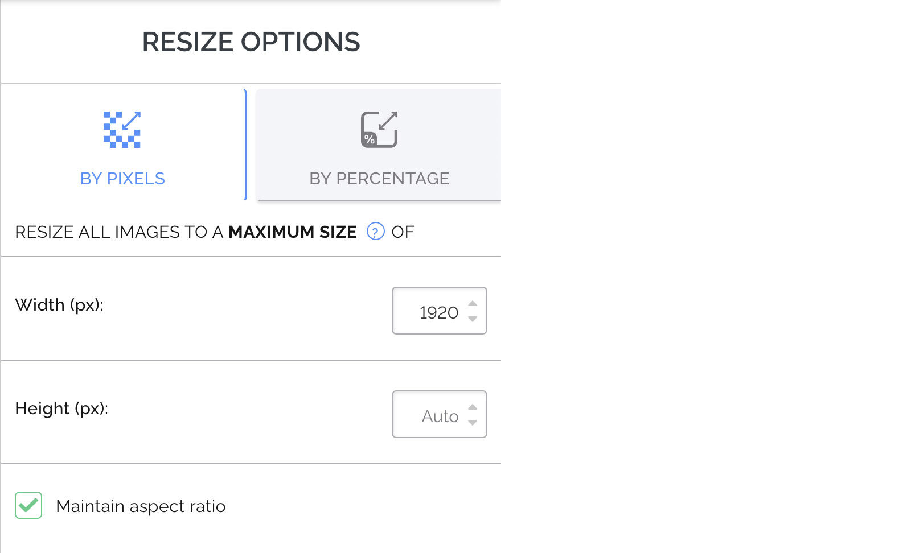
Task: Select the By Percentage resize icon
Action: pyautogui.click(x=379, y=129)
